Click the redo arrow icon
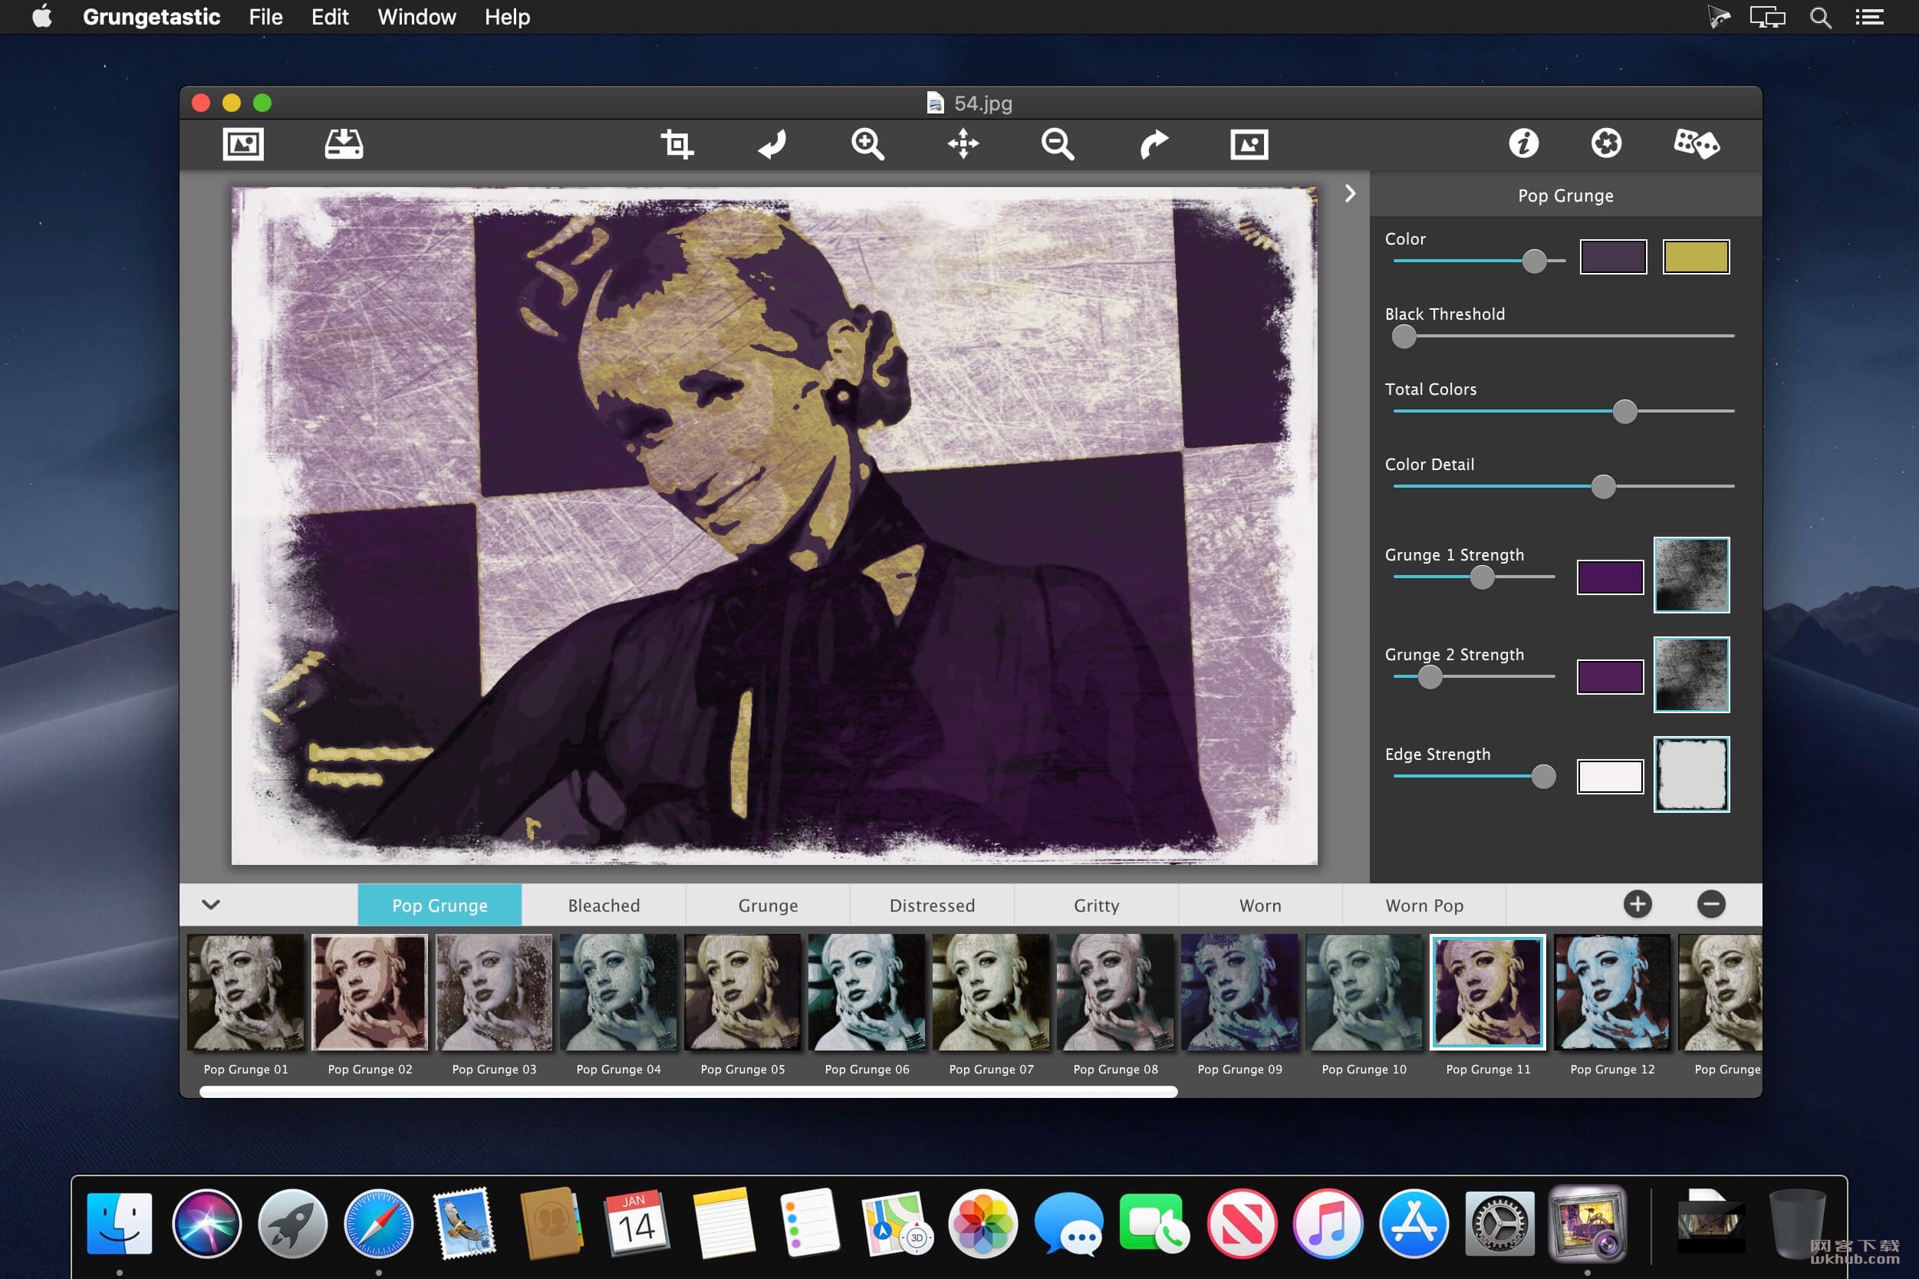This screenshot has width=1919, height=1279. click(x=1154, y=144)
